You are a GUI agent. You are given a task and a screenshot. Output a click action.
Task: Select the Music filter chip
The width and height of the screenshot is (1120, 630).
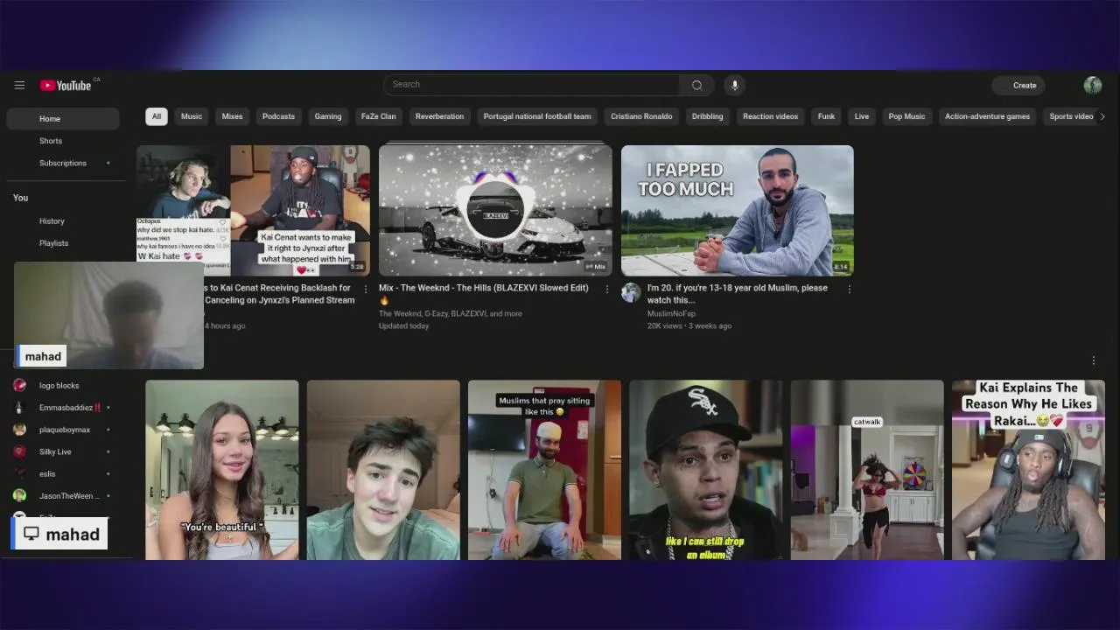tap(192, 116)
